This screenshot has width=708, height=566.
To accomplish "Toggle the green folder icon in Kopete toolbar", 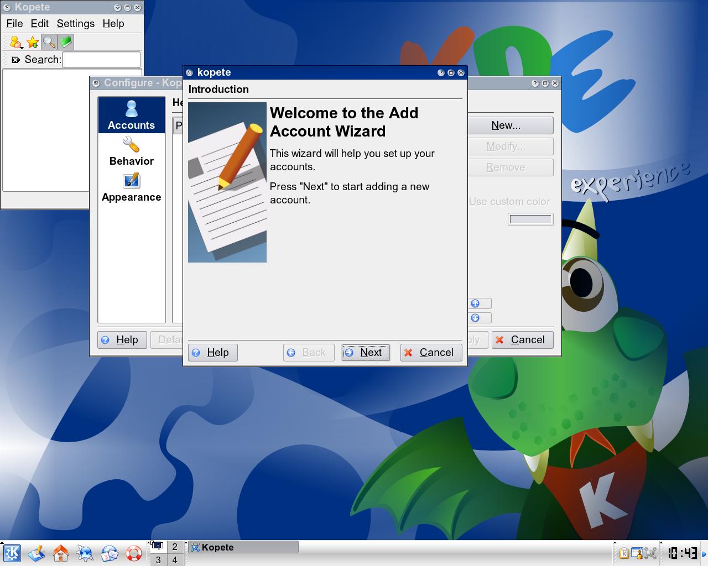I will click(66, 42).
